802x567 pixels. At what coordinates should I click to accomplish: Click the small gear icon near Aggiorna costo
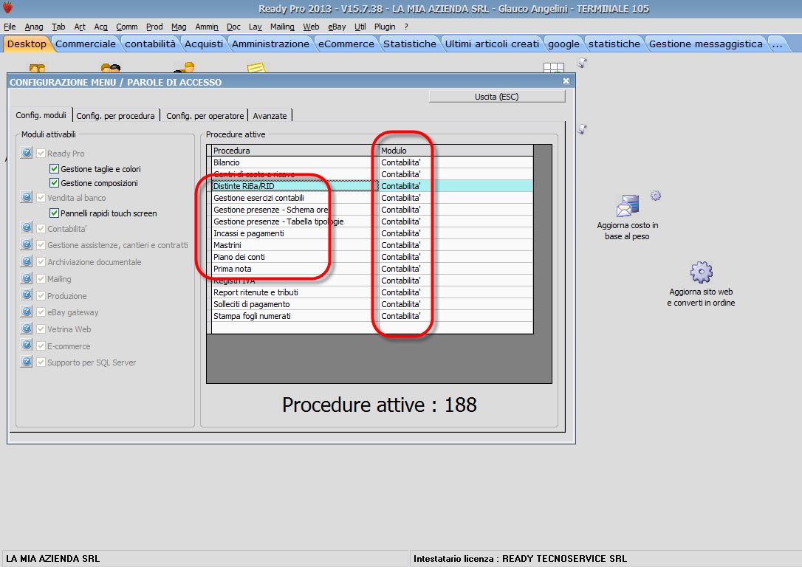pos(656,196)
